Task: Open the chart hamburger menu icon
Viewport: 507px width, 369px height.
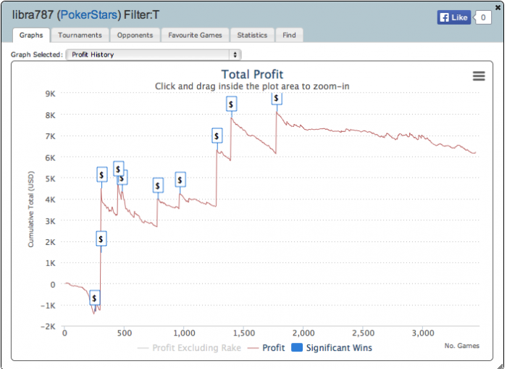Action: [479, 76]
